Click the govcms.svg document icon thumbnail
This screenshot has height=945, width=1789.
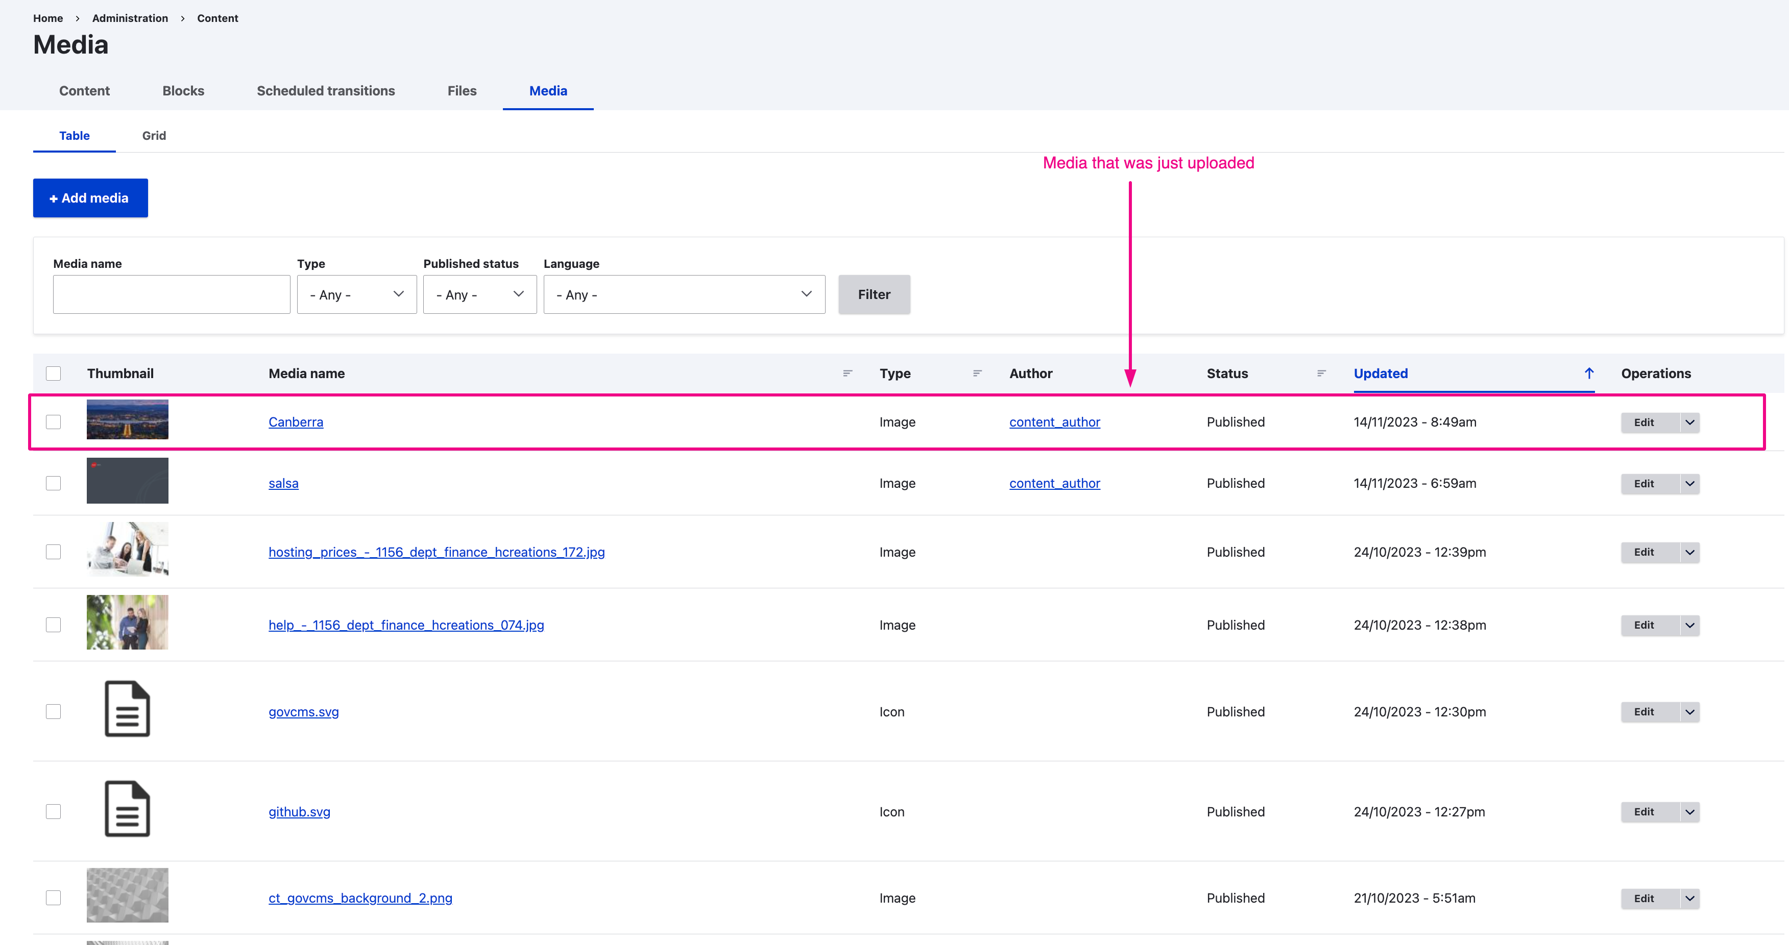127,708
